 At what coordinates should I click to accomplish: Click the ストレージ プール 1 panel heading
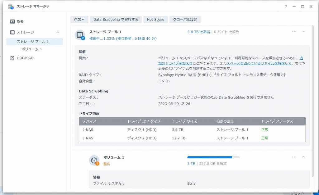(105, 32)
